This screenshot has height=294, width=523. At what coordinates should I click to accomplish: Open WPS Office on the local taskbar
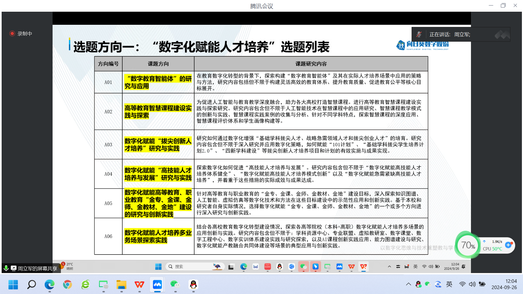click(139, 285)
